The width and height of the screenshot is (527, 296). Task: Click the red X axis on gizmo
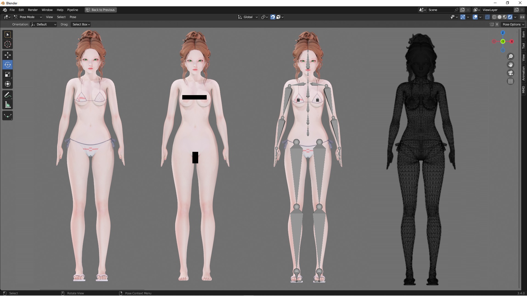pos(512,41)
